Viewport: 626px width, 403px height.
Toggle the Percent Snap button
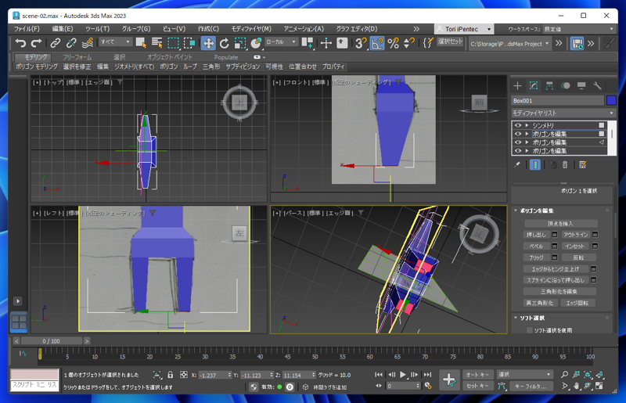(x=394, y=43)
